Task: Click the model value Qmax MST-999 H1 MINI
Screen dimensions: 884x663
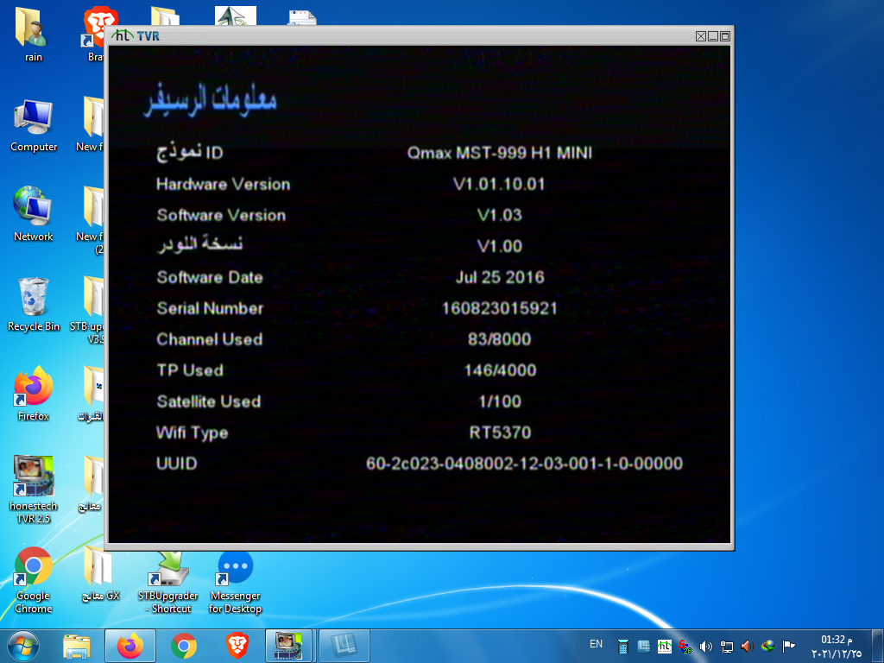Action: pyautogui.click(x=500, y=153)
